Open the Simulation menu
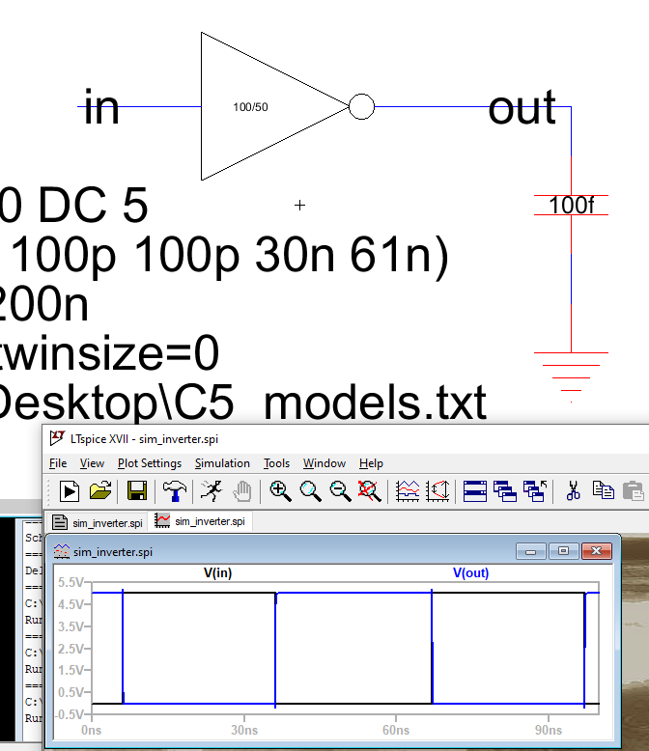 (222, 463)
